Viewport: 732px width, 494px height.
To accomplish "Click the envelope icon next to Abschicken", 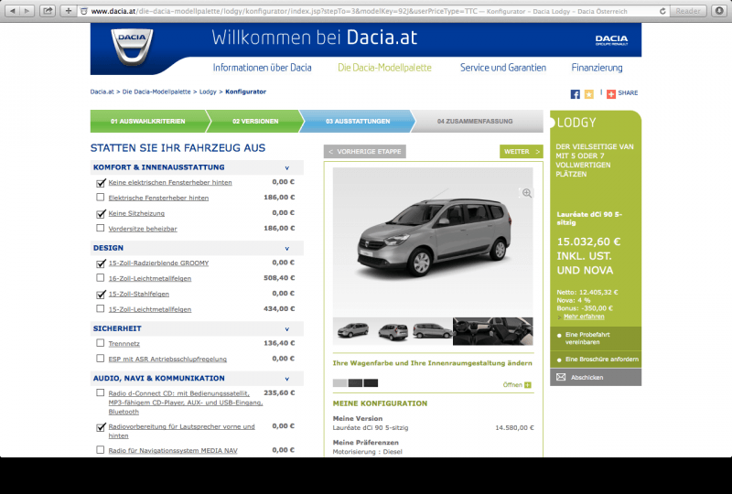I will pos(561,377).
